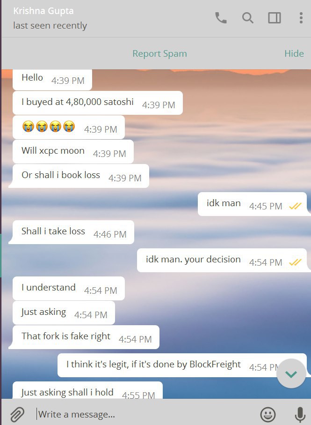
Task: Open the emoji picker smiley icon
Action: point(268,414)
